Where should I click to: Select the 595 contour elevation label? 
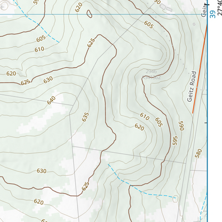point(175,140)
